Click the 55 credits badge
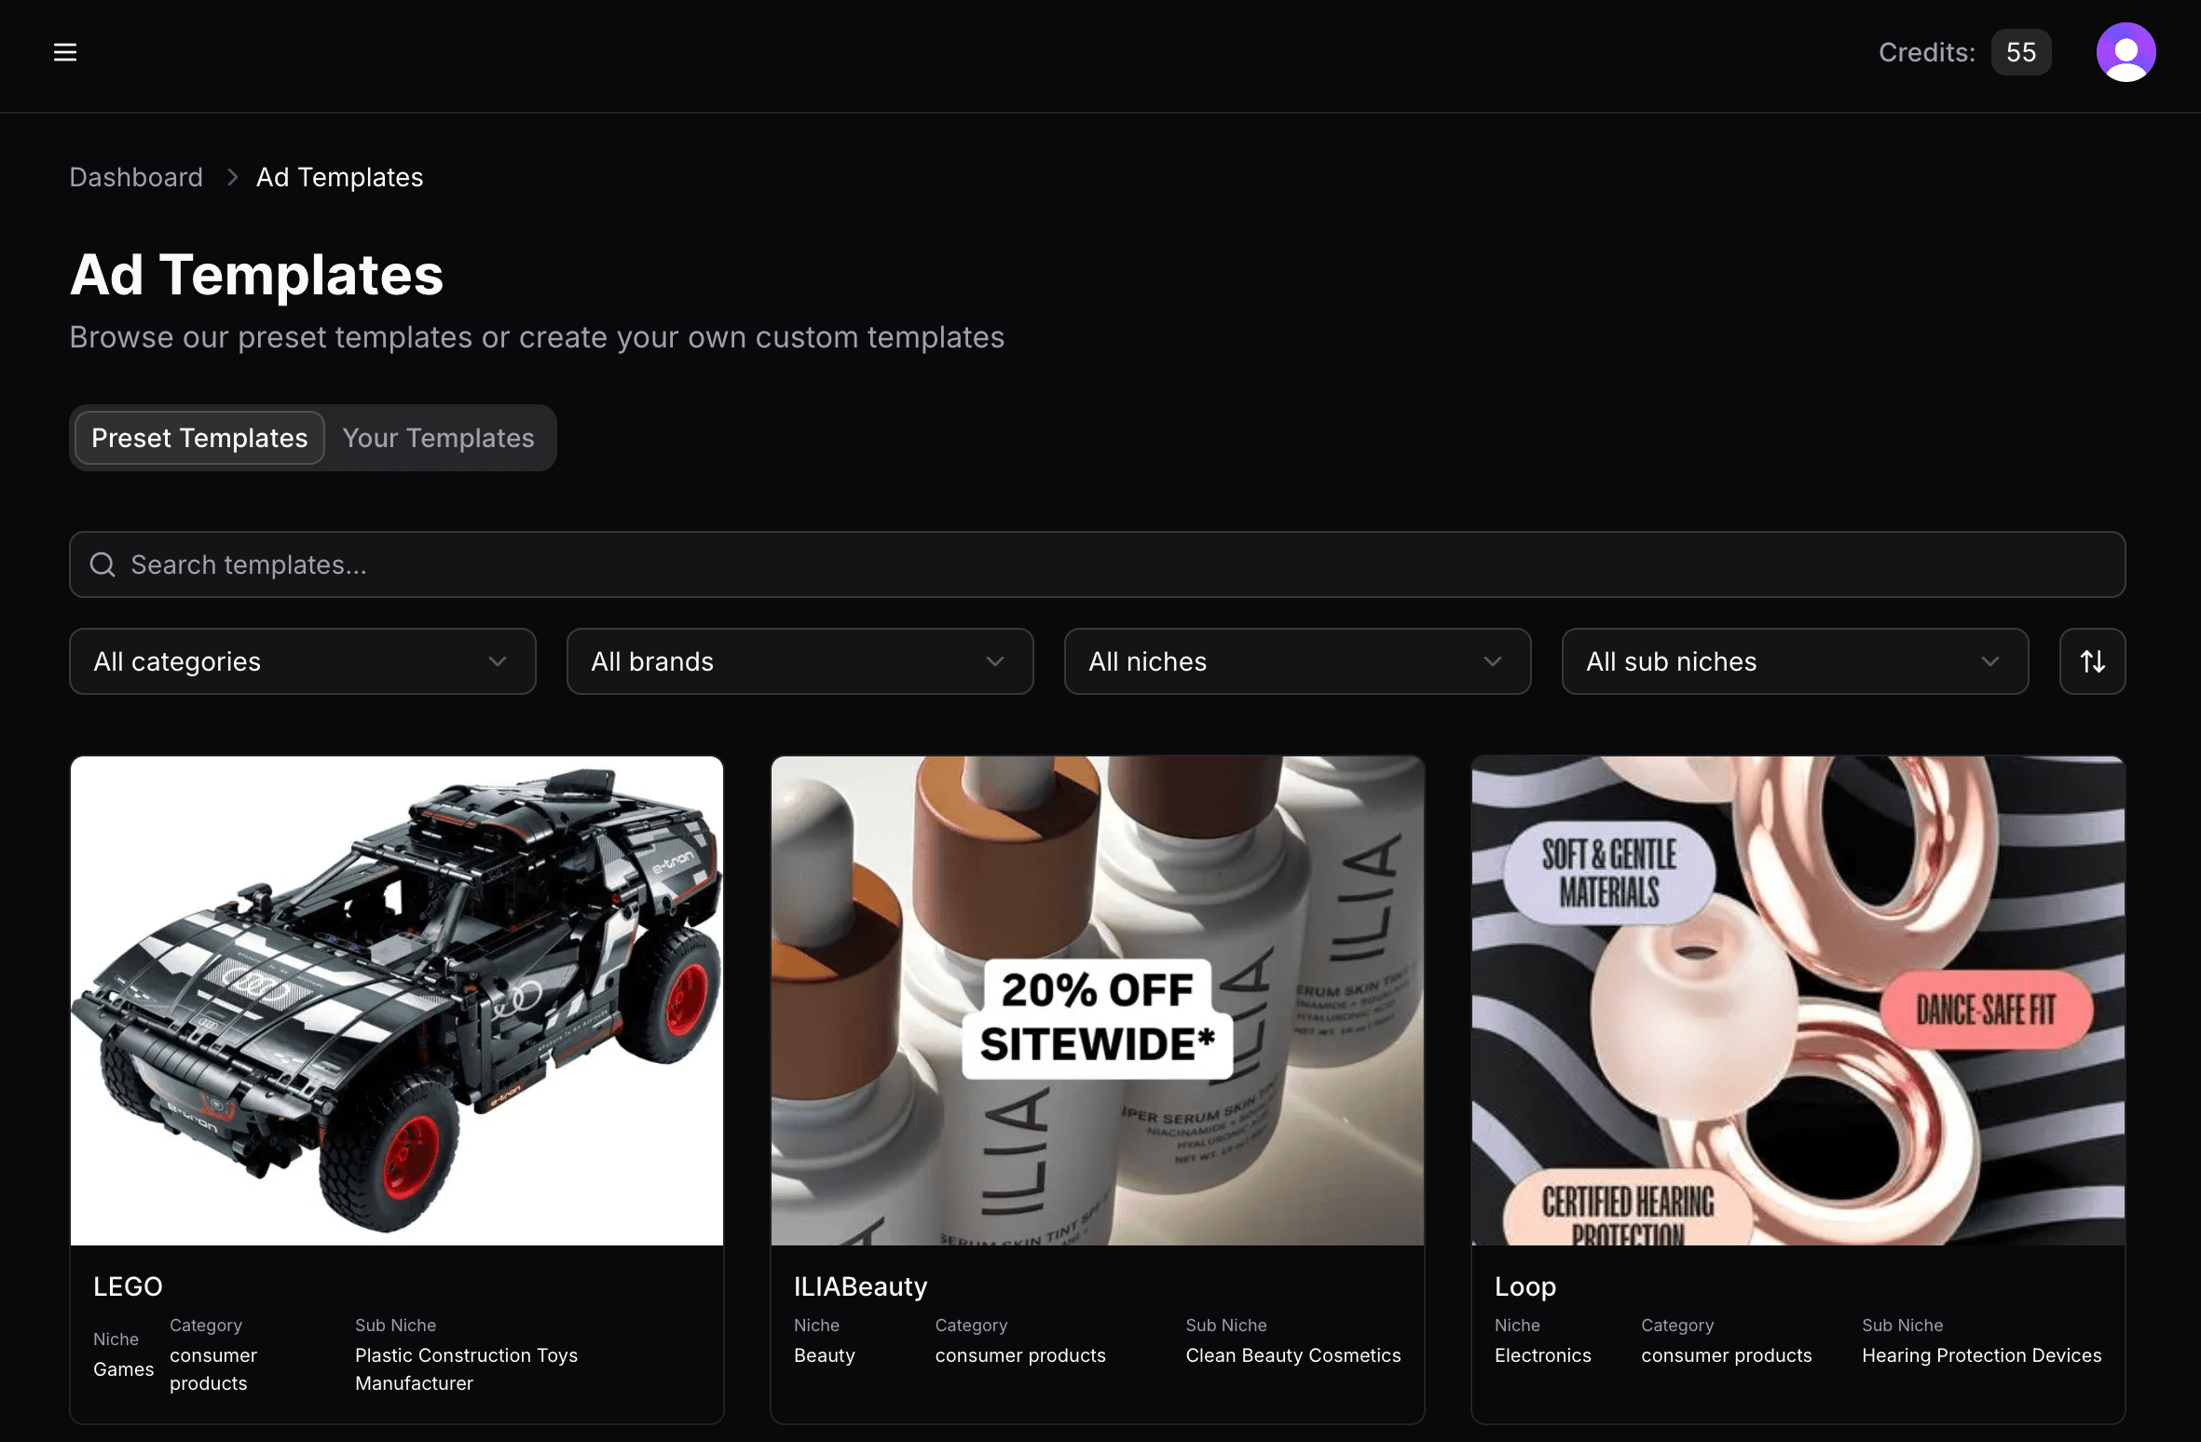2201x1442 pixels. point(2020,52)
